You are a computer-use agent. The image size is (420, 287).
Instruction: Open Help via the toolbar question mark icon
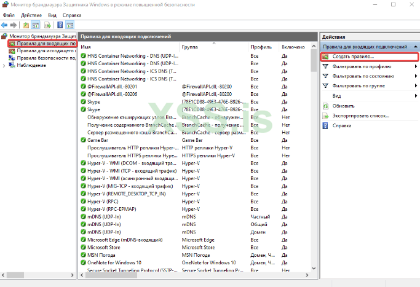point(60,25)
